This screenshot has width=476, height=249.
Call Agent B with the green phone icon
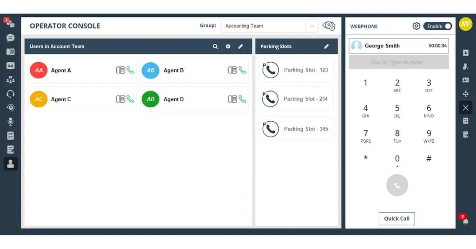[243, 70]
